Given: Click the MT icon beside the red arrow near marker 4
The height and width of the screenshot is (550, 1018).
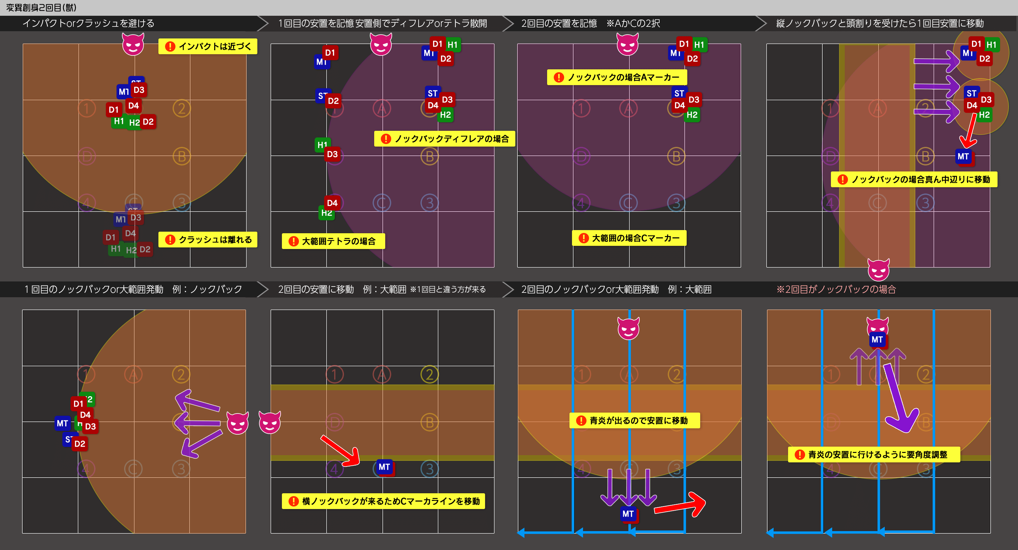Looking at the screenshot, I should tap(384, 467).
